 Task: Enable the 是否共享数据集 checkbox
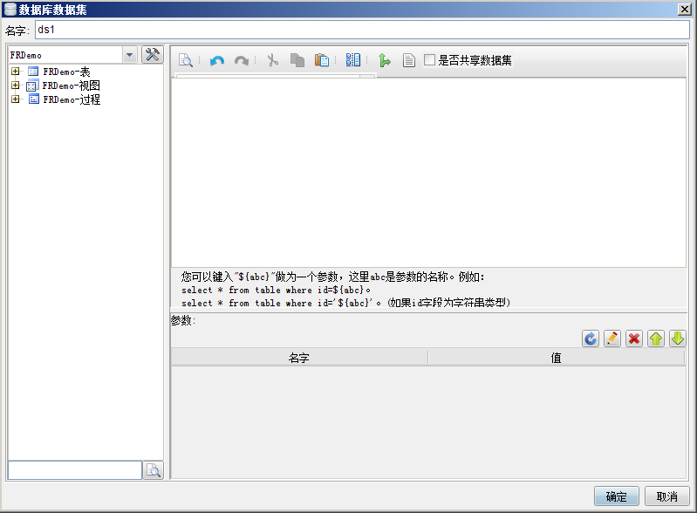click(x=429, y=59)
